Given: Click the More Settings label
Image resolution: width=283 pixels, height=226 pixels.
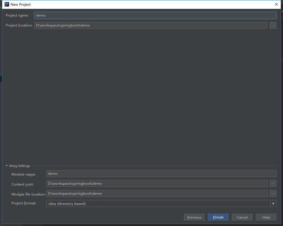Looking at the screenshot, I should coord(19,166).
